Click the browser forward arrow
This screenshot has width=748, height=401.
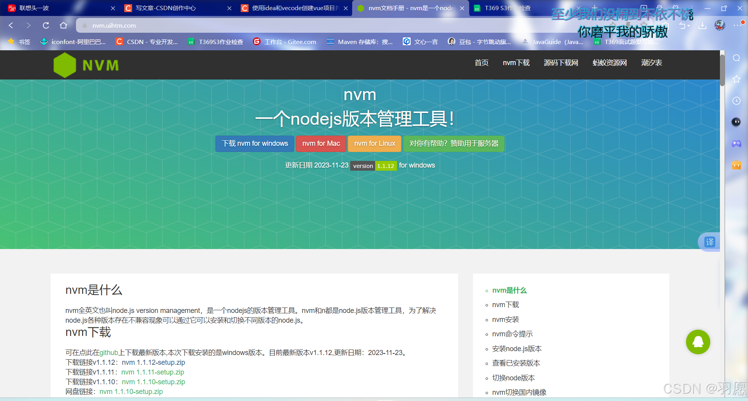[x=28, y=25]
